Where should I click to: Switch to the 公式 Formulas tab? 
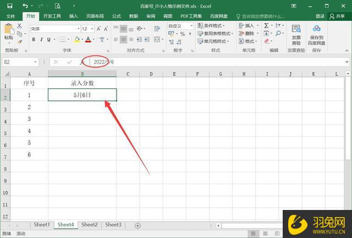pos(117,16)
